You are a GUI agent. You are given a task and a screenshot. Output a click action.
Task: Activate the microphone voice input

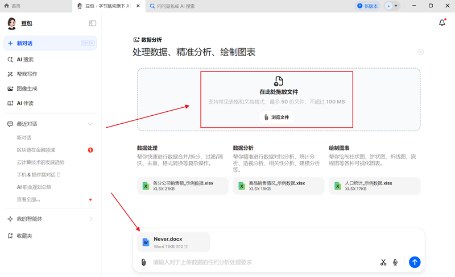[x=395, y=262]
